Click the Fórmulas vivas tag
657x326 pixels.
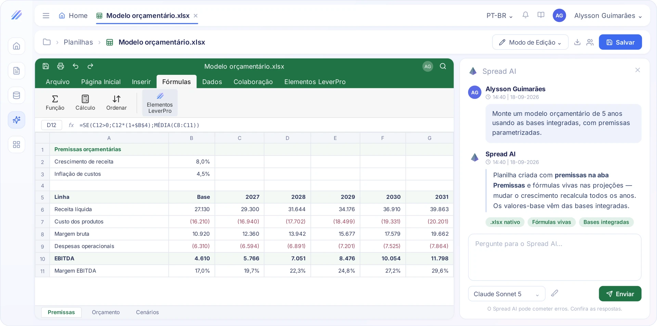point(552,222)
